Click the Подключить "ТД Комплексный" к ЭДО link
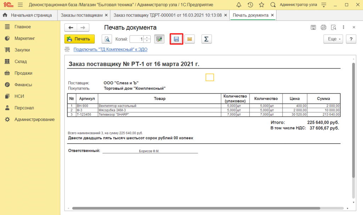The height and width of the screenshot is (215, 363). click(110, 50)
